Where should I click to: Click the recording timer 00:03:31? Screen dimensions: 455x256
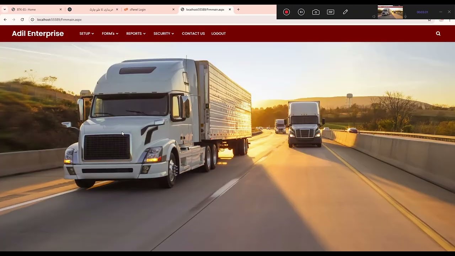point(422,12)
